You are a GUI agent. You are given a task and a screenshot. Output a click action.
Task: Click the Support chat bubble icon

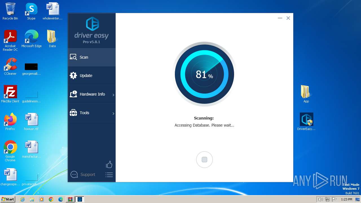tap(74, 175)
